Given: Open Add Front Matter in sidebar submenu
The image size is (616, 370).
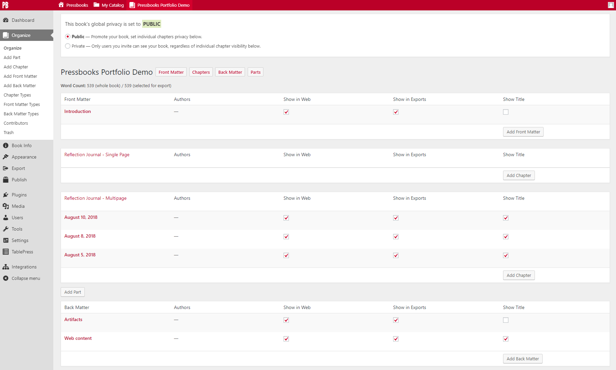Looking at the screenshot, I should (x=20, y=76).
